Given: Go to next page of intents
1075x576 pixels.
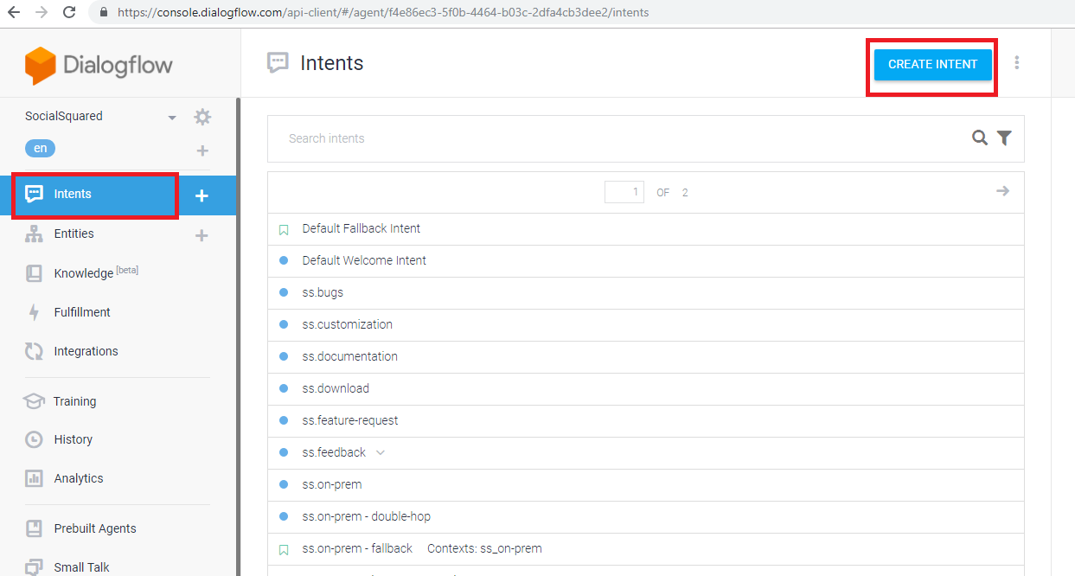Looking at the screenshot, I should [1002, 191].
